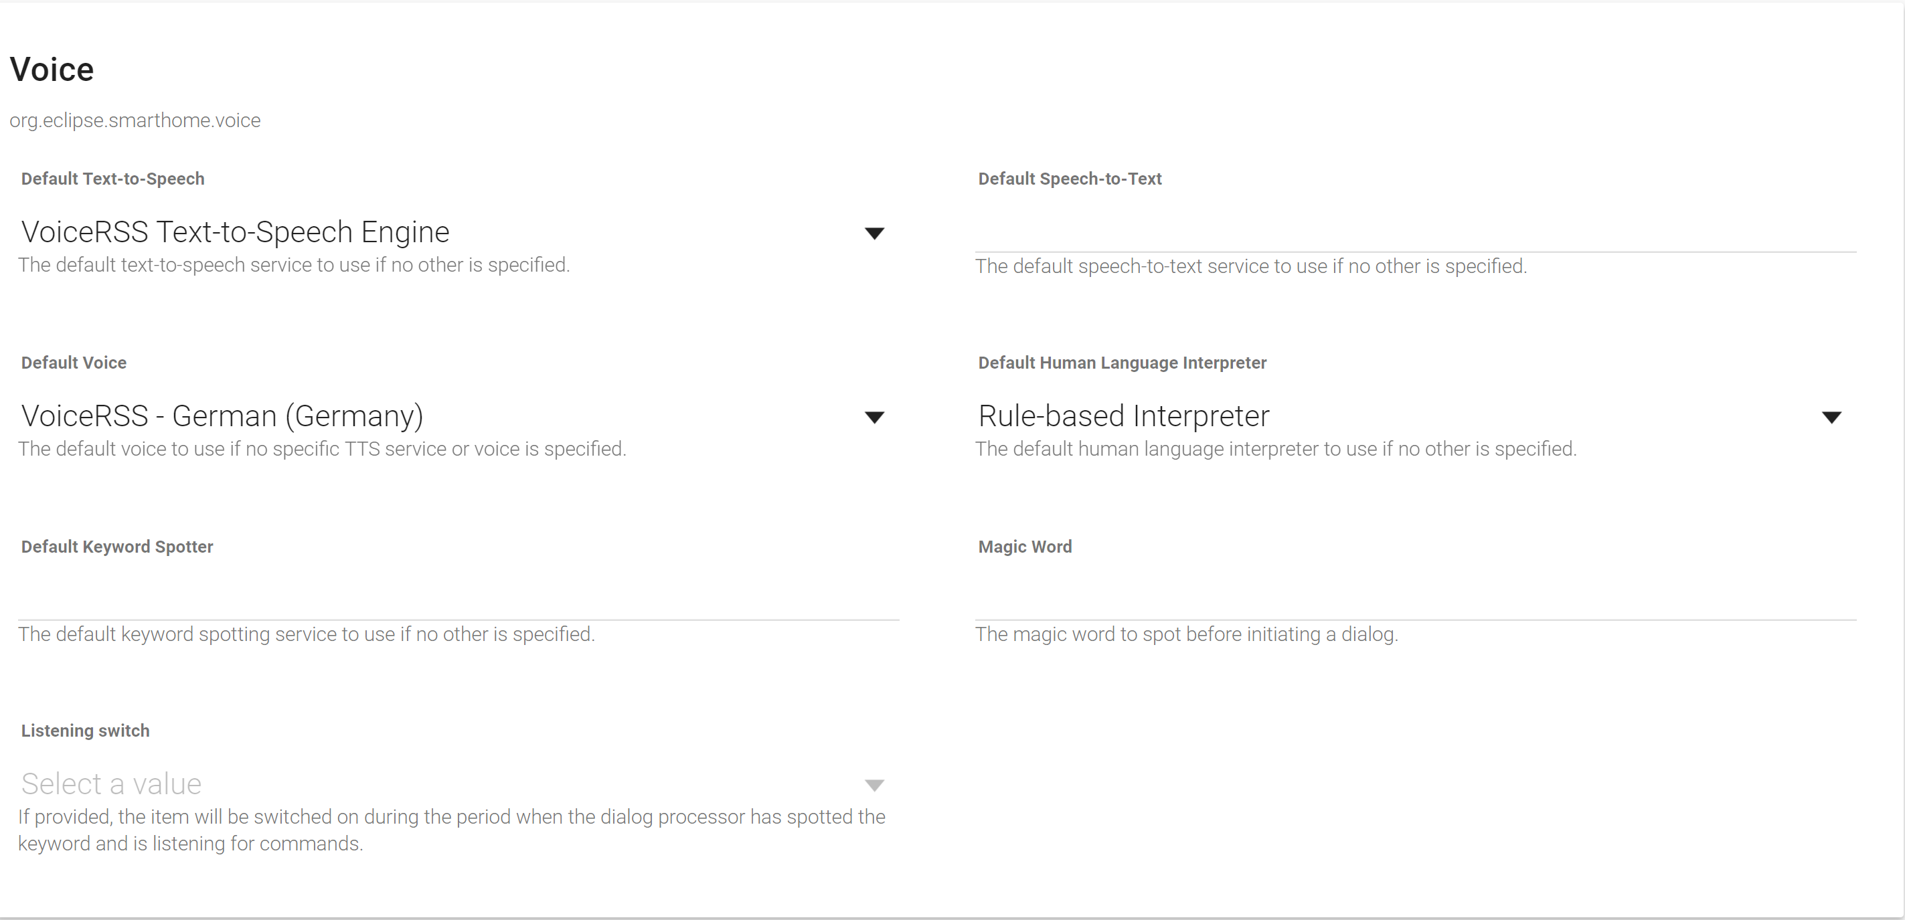Image resolution: width=1905 pixels, height=920 pixels.
Task: Click the Default Keyword Spotter label
Action: point(117,547)
